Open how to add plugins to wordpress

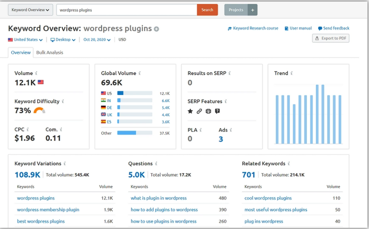(164, 210)
